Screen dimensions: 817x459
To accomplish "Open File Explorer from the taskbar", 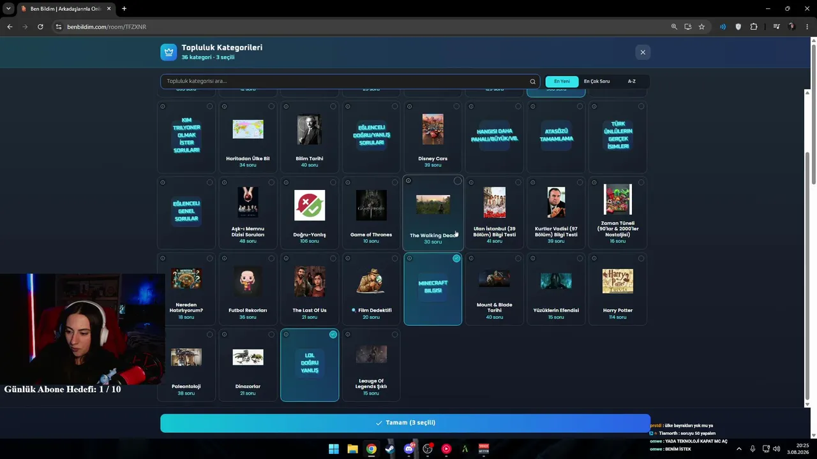I will [x=352, y=449].
